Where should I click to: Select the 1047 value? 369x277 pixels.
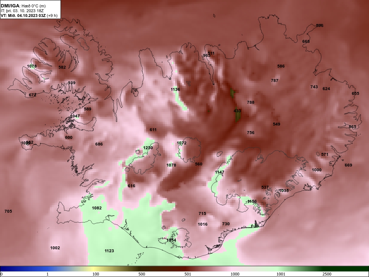coord(75,116)
